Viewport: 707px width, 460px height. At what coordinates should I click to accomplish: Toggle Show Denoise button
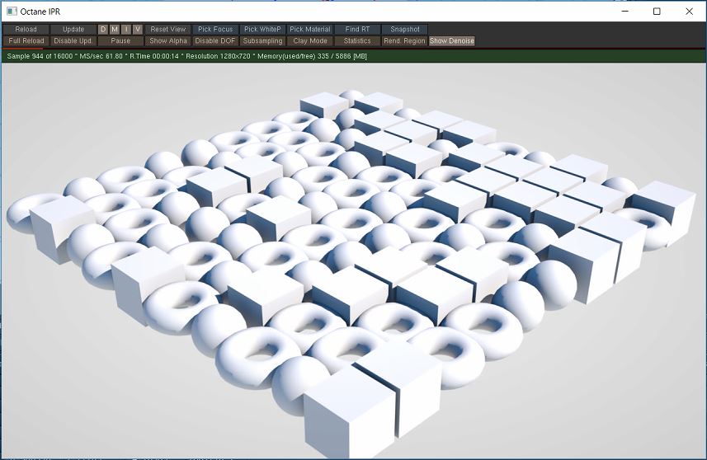click(452, 41)
